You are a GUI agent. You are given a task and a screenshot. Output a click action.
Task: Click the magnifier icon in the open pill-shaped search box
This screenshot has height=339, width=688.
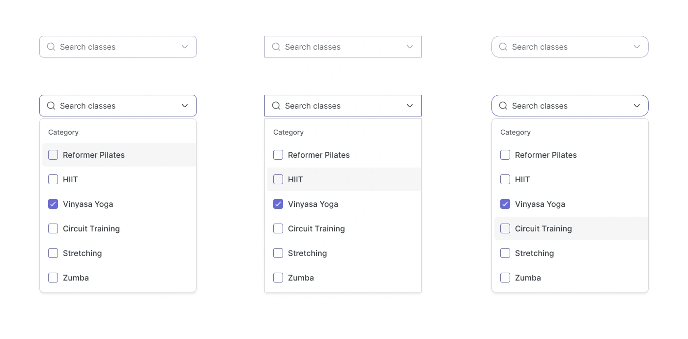click(503, 106)
